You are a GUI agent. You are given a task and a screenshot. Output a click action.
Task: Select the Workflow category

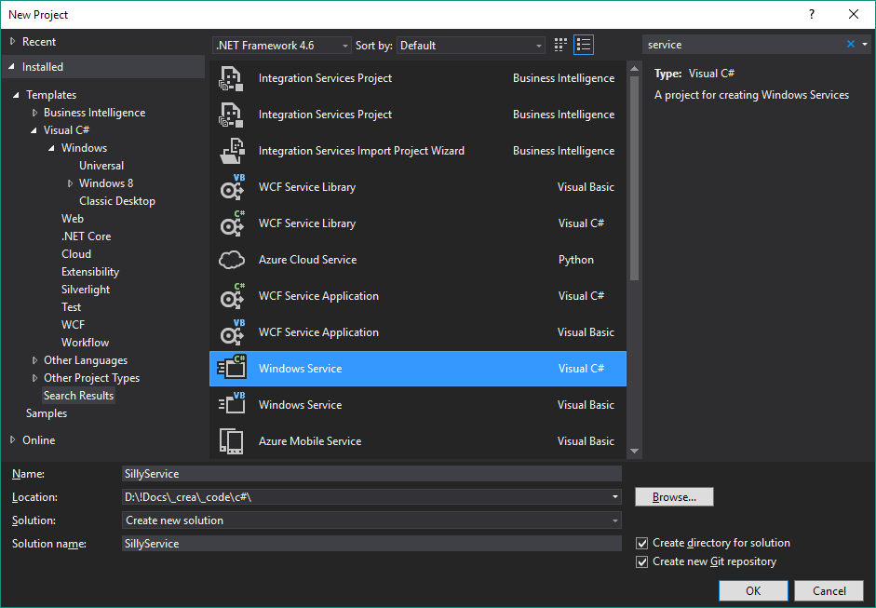pos(85,343)
